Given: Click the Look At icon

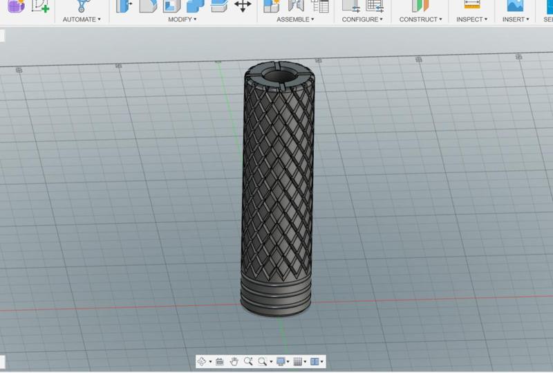Looking at the screenshot, I should click(219, 361).
